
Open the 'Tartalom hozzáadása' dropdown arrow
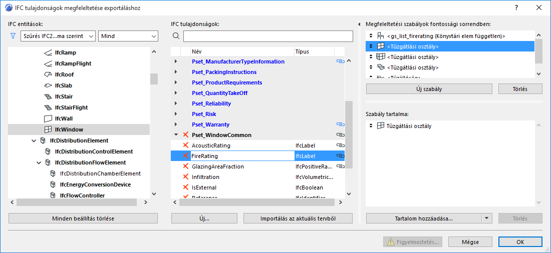[x=486, y=218]
